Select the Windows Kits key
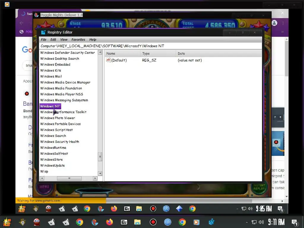 pos(50,70)
